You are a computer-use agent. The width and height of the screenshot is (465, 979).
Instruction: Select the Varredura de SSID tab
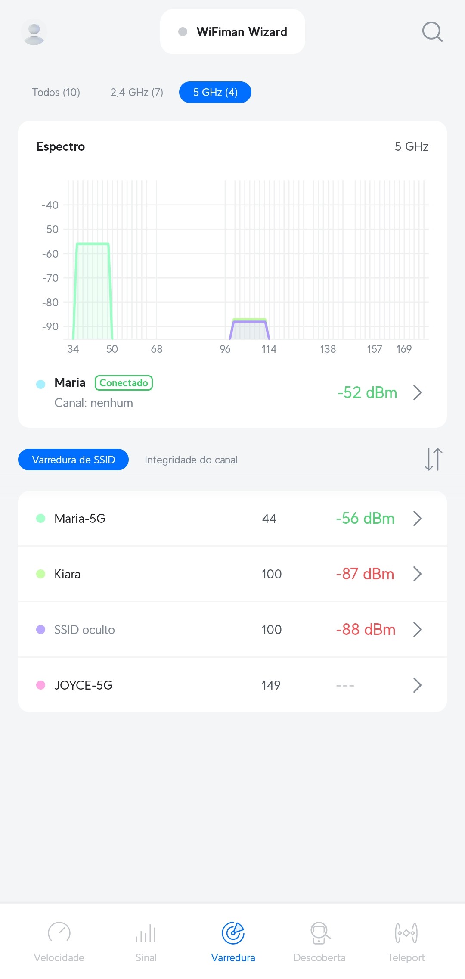pos(73,460)
